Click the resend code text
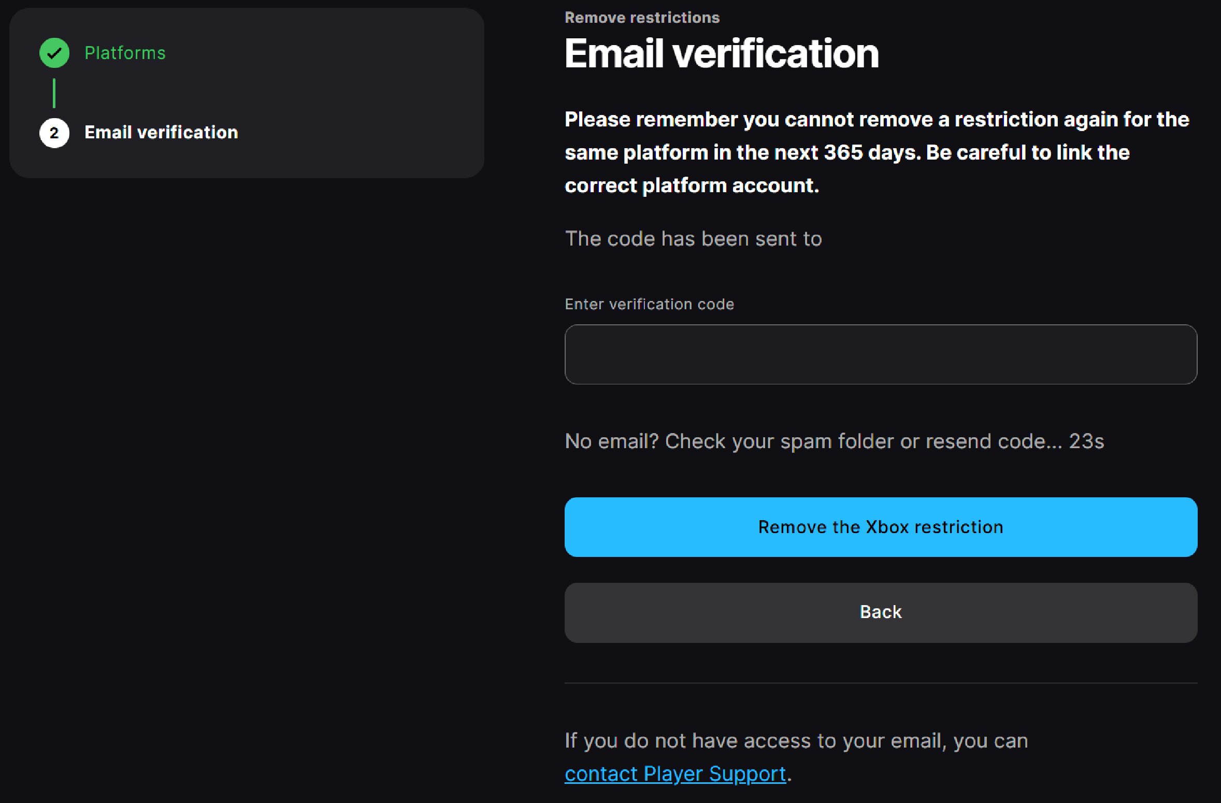This screenshot has height=803, width=1221. point(993,441)
